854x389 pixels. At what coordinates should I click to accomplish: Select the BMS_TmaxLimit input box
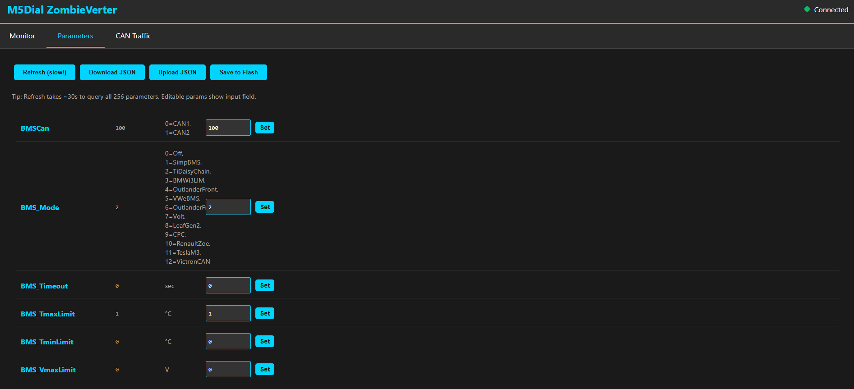pyautogui.click(x=228, y=313)
